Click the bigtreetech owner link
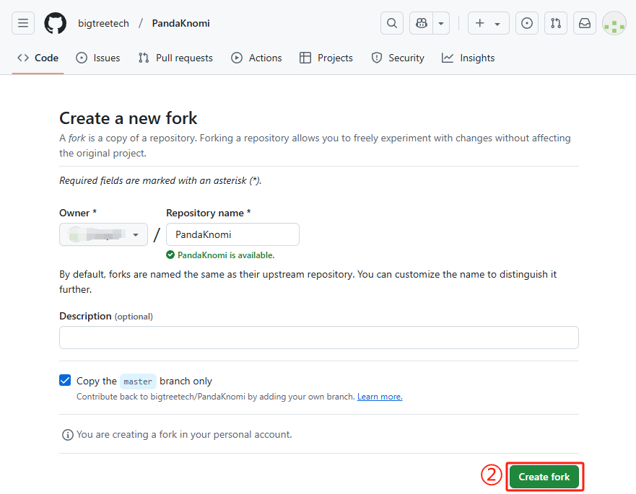 click(103, 23)
